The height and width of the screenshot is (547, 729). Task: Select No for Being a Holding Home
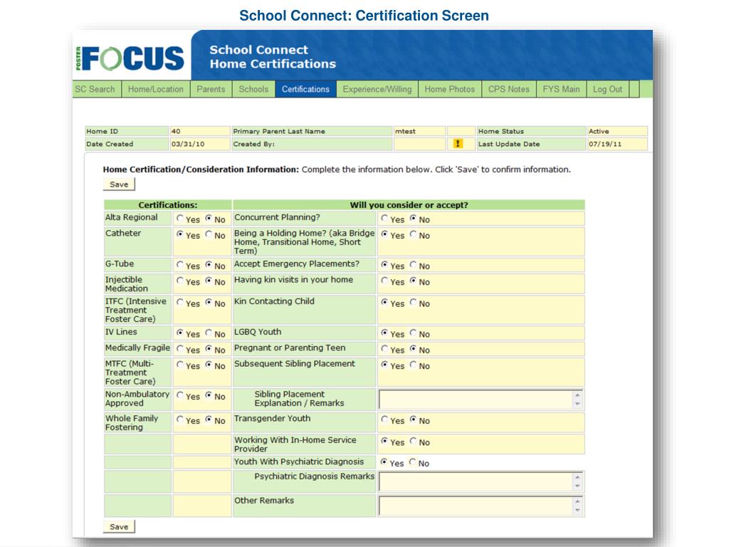click(414, 234)
